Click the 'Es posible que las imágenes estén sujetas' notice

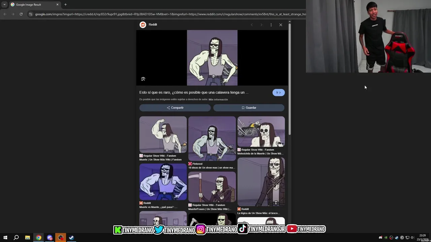click(173, 99)
